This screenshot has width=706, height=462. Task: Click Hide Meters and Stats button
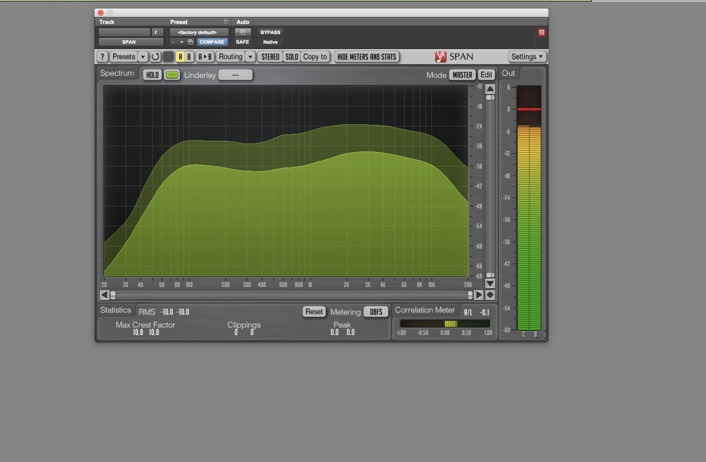[x=367, y=57]
